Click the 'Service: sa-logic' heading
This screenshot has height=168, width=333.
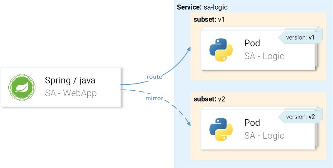[x=202, y=7]
